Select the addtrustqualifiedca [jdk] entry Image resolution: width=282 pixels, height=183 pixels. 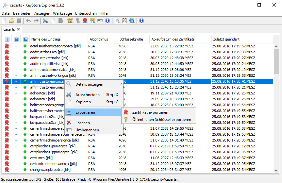tap(49, 64)
